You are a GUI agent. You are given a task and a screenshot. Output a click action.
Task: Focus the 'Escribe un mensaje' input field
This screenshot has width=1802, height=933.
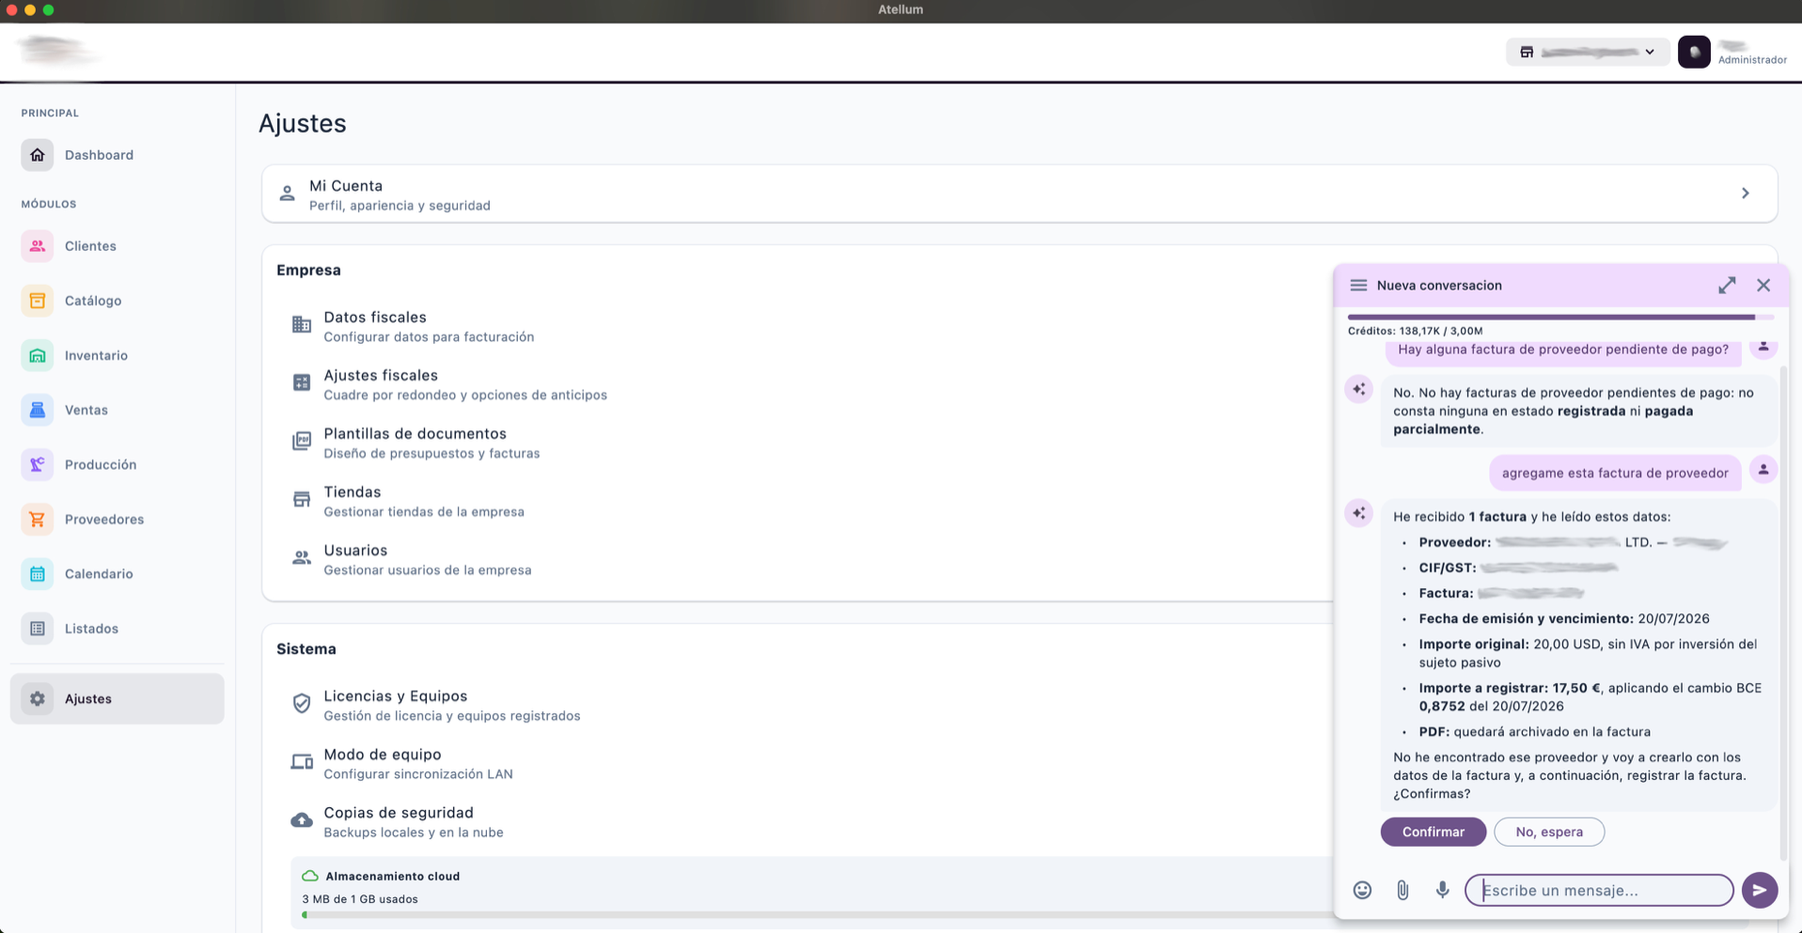pyautogui.click(x=1598, y=890)
